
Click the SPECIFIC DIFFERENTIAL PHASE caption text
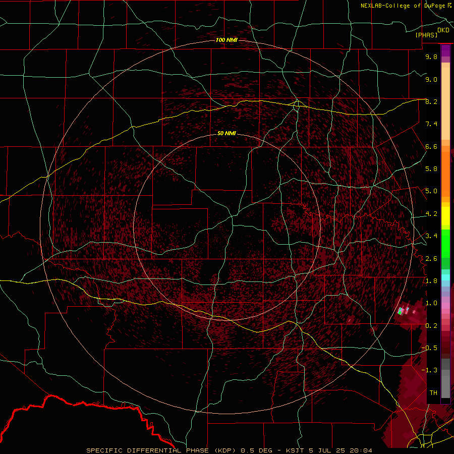148,450
